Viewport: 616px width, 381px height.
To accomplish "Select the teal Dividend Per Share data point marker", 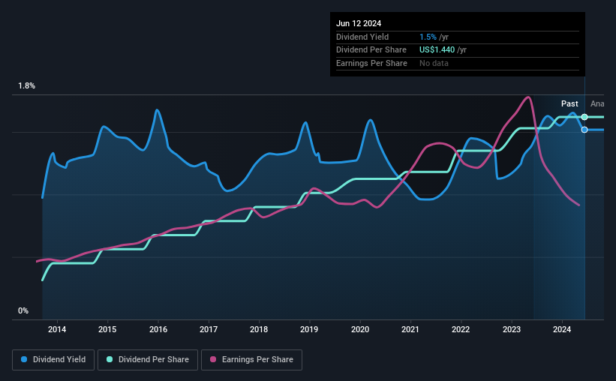I will pyautogui.click(x=584, y=117).
